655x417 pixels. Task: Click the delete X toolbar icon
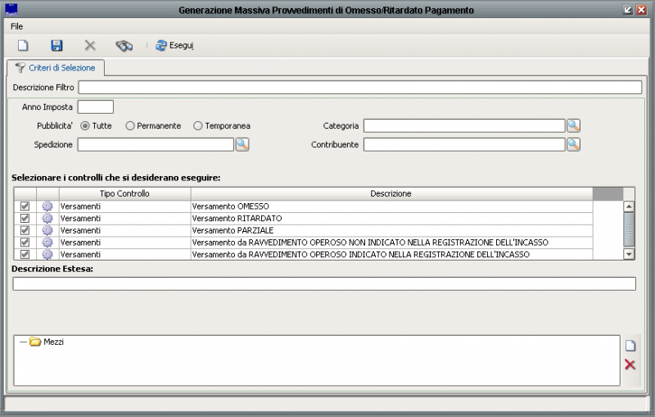point(90,45)
